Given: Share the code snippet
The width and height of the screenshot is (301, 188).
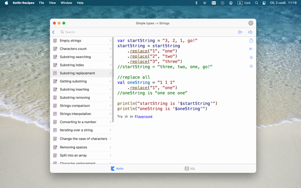Looking at the screenshot, I should 251,41.
